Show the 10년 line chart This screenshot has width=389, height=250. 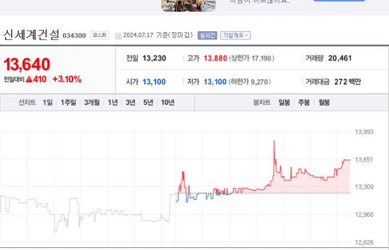coord(168,102)
